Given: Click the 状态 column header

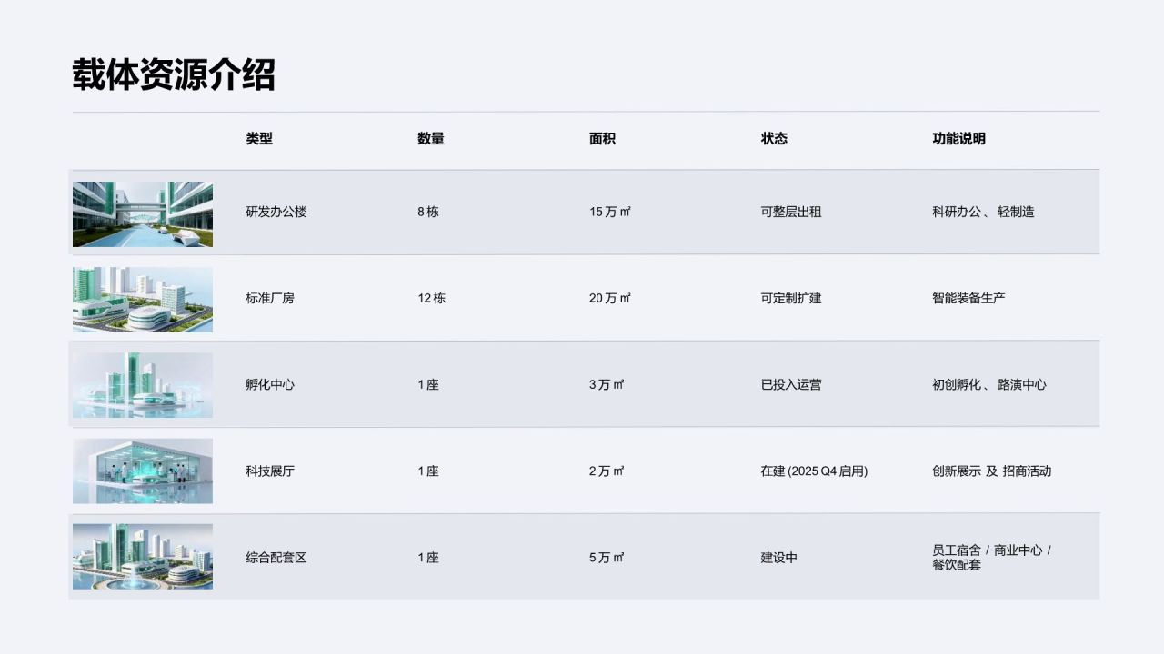Looking at the screenshot, I should 775,139.
